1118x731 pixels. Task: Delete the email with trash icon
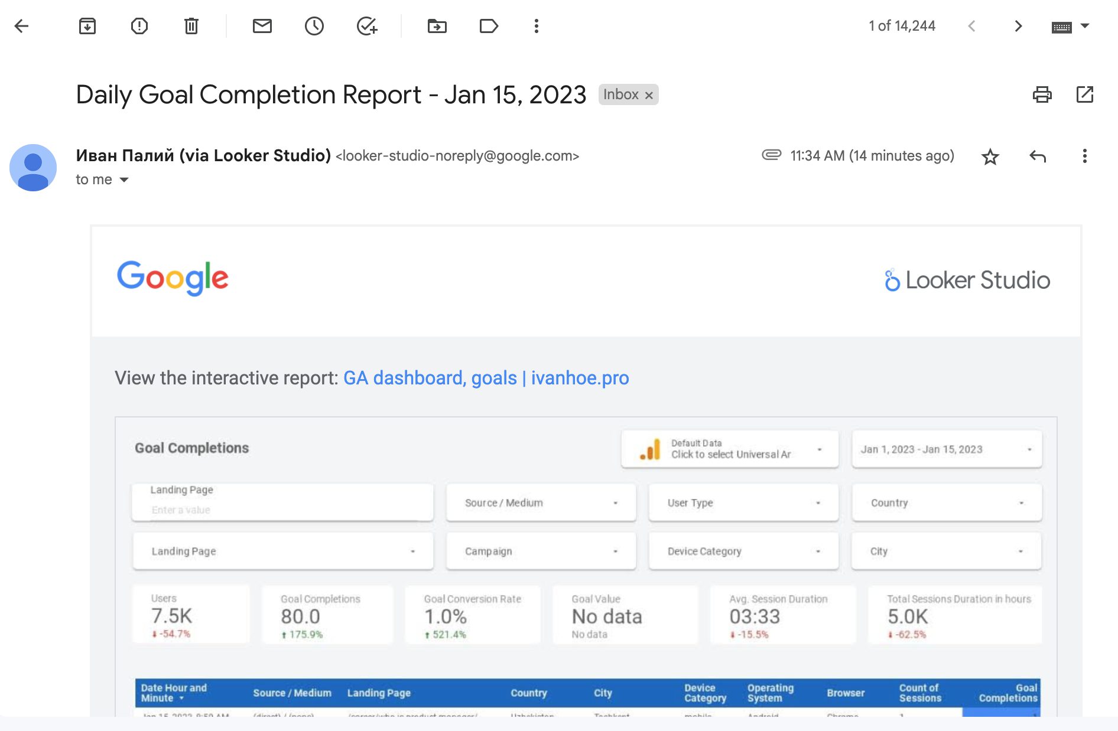click(x=191, y=26)
